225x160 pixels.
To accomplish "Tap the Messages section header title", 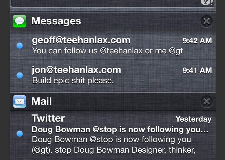I will pyautogui.click(x=56, y=21).
